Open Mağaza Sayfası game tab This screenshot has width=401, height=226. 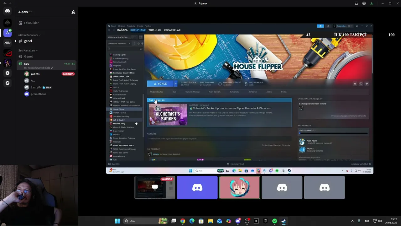pos(157,92)
